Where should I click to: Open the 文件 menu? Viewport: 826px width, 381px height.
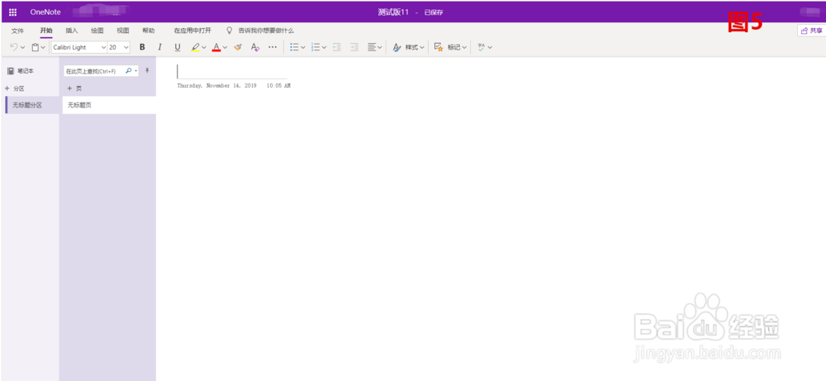tap(17, 31)
